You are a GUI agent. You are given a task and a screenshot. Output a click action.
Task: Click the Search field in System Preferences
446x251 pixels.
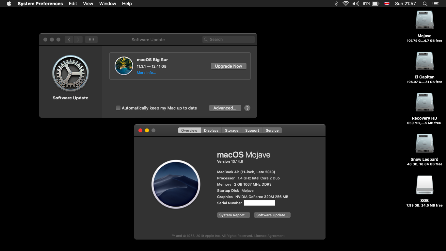[229, 40]
